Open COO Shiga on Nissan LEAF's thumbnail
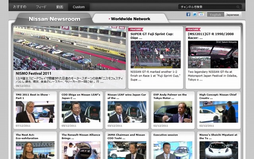The image size is (254, 159). coord(81,112)
